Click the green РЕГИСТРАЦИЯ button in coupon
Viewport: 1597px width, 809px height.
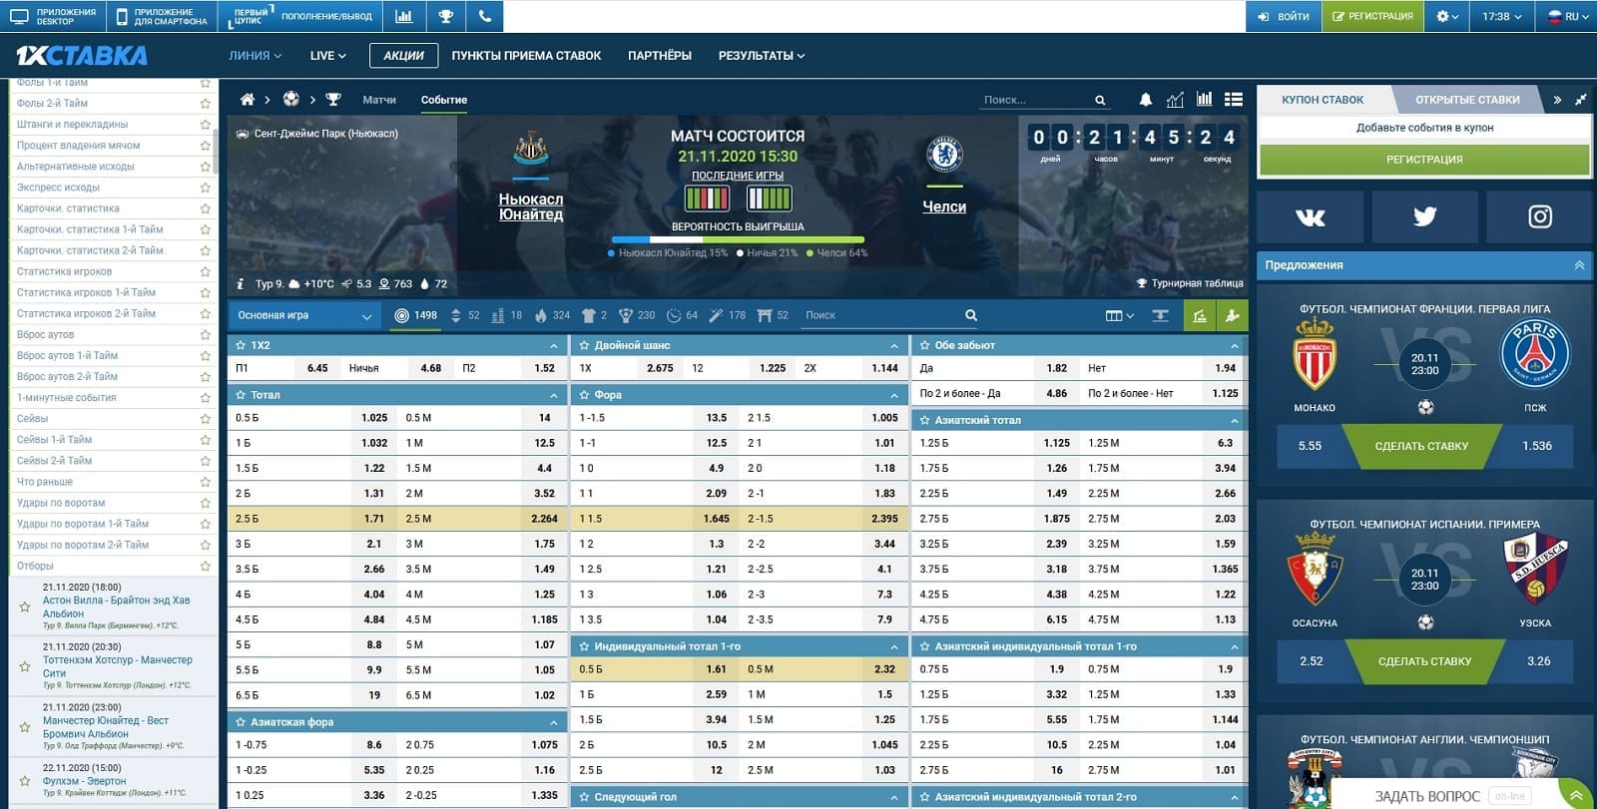coord(1424,160)
